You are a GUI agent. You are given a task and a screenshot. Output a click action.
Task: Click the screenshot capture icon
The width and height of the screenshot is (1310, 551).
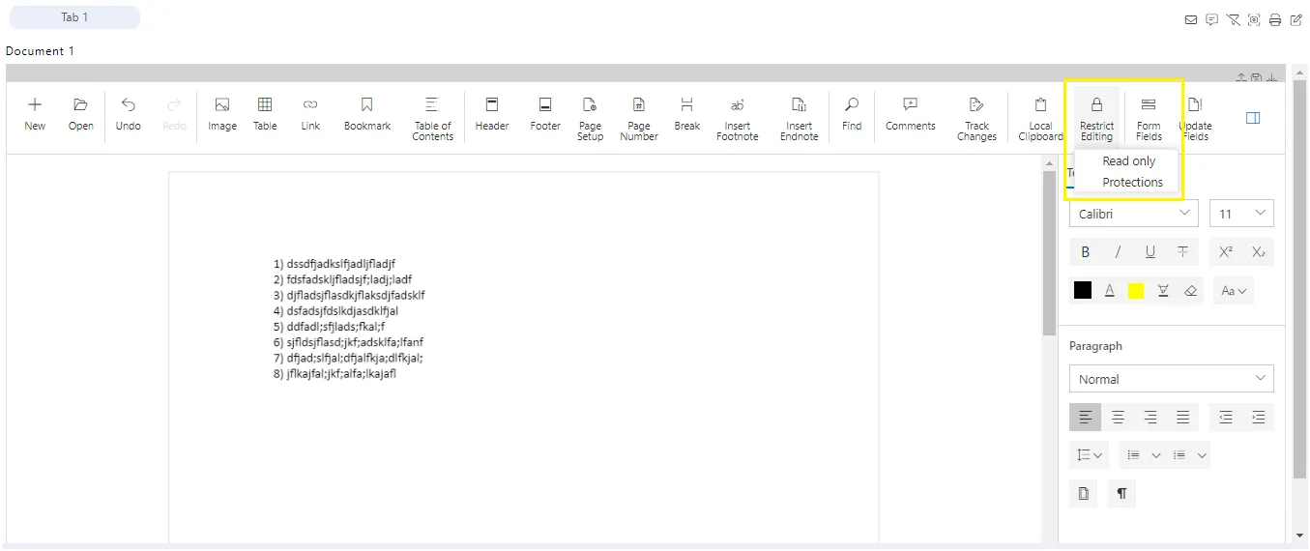point(1254,19)
